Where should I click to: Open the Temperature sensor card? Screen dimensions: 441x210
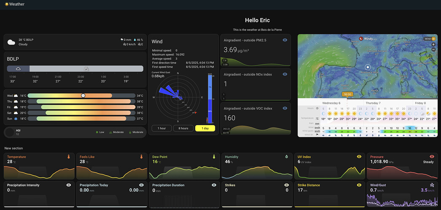coord(39,166)
